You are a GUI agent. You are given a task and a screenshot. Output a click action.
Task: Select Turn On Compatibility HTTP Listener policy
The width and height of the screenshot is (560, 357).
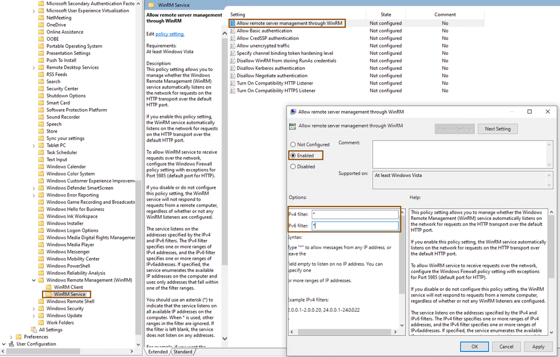click(x=275, y=83)
